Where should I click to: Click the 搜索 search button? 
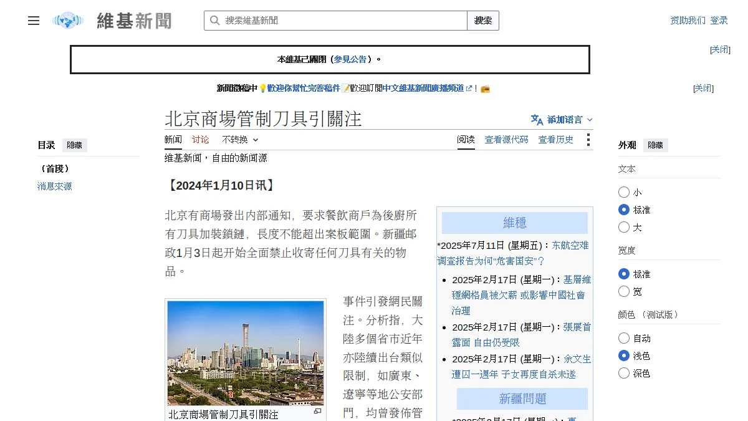coord(483,21)
